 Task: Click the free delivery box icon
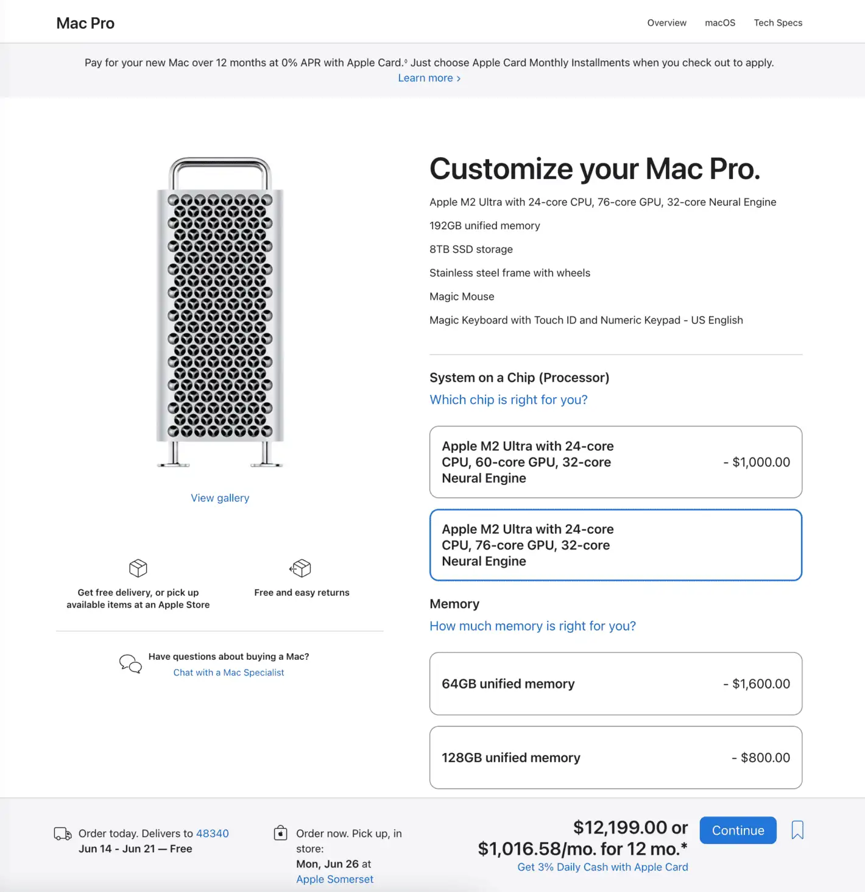tap(138, 568)
